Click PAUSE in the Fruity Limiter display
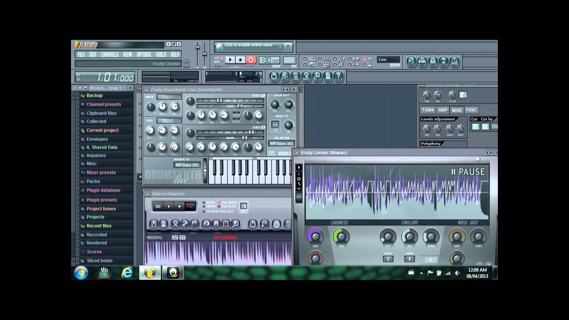 [x=468, y=172]
